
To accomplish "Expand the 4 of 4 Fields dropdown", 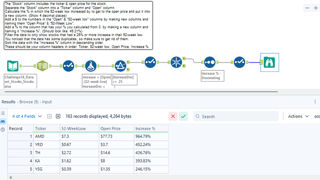I will coord(27,116).
